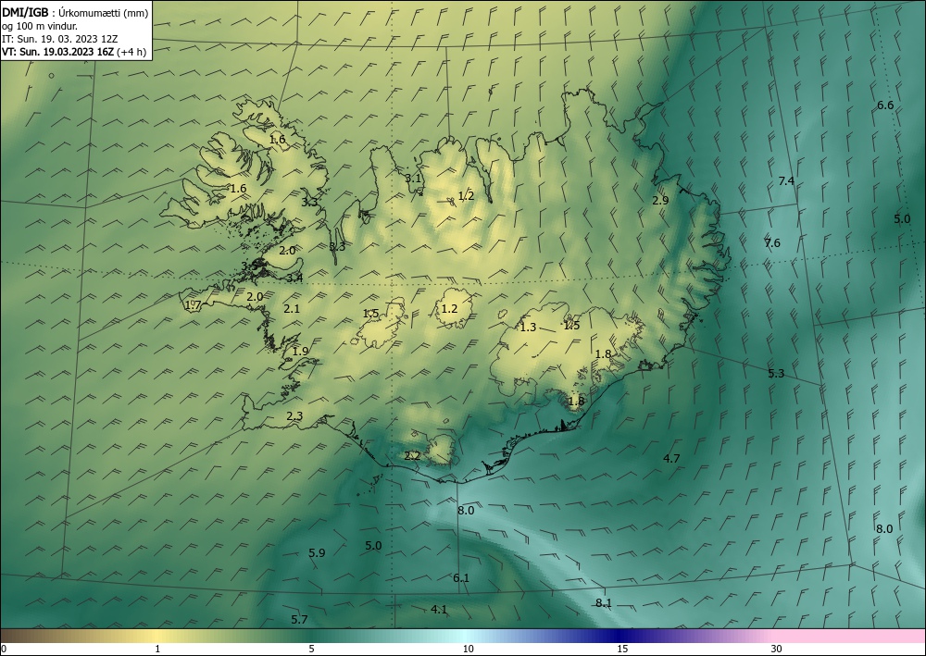Click the color scale label "30"

pos(777,650)
